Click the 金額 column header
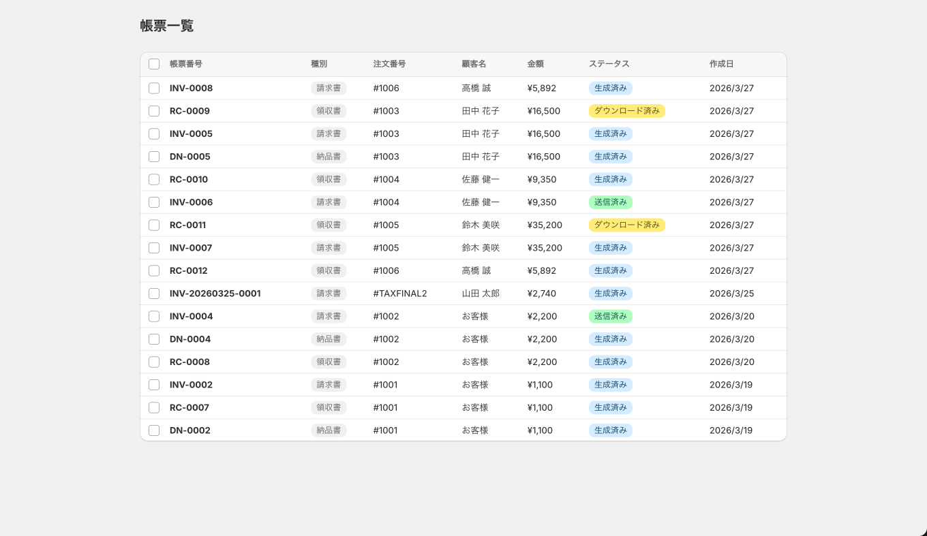 pyautogui.click(x=535, y=64)
